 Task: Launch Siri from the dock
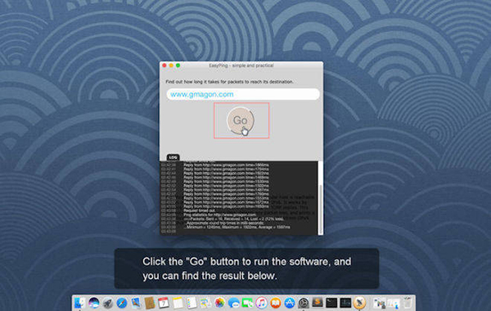pyautogui.click(x=93, y=303)
